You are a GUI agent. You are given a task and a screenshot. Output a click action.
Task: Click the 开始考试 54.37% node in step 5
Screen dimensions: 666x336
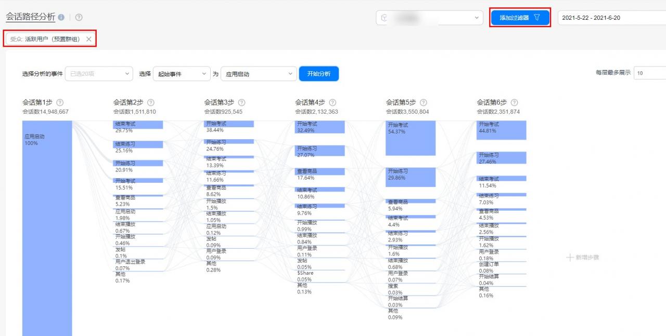(x=411, y=138)
